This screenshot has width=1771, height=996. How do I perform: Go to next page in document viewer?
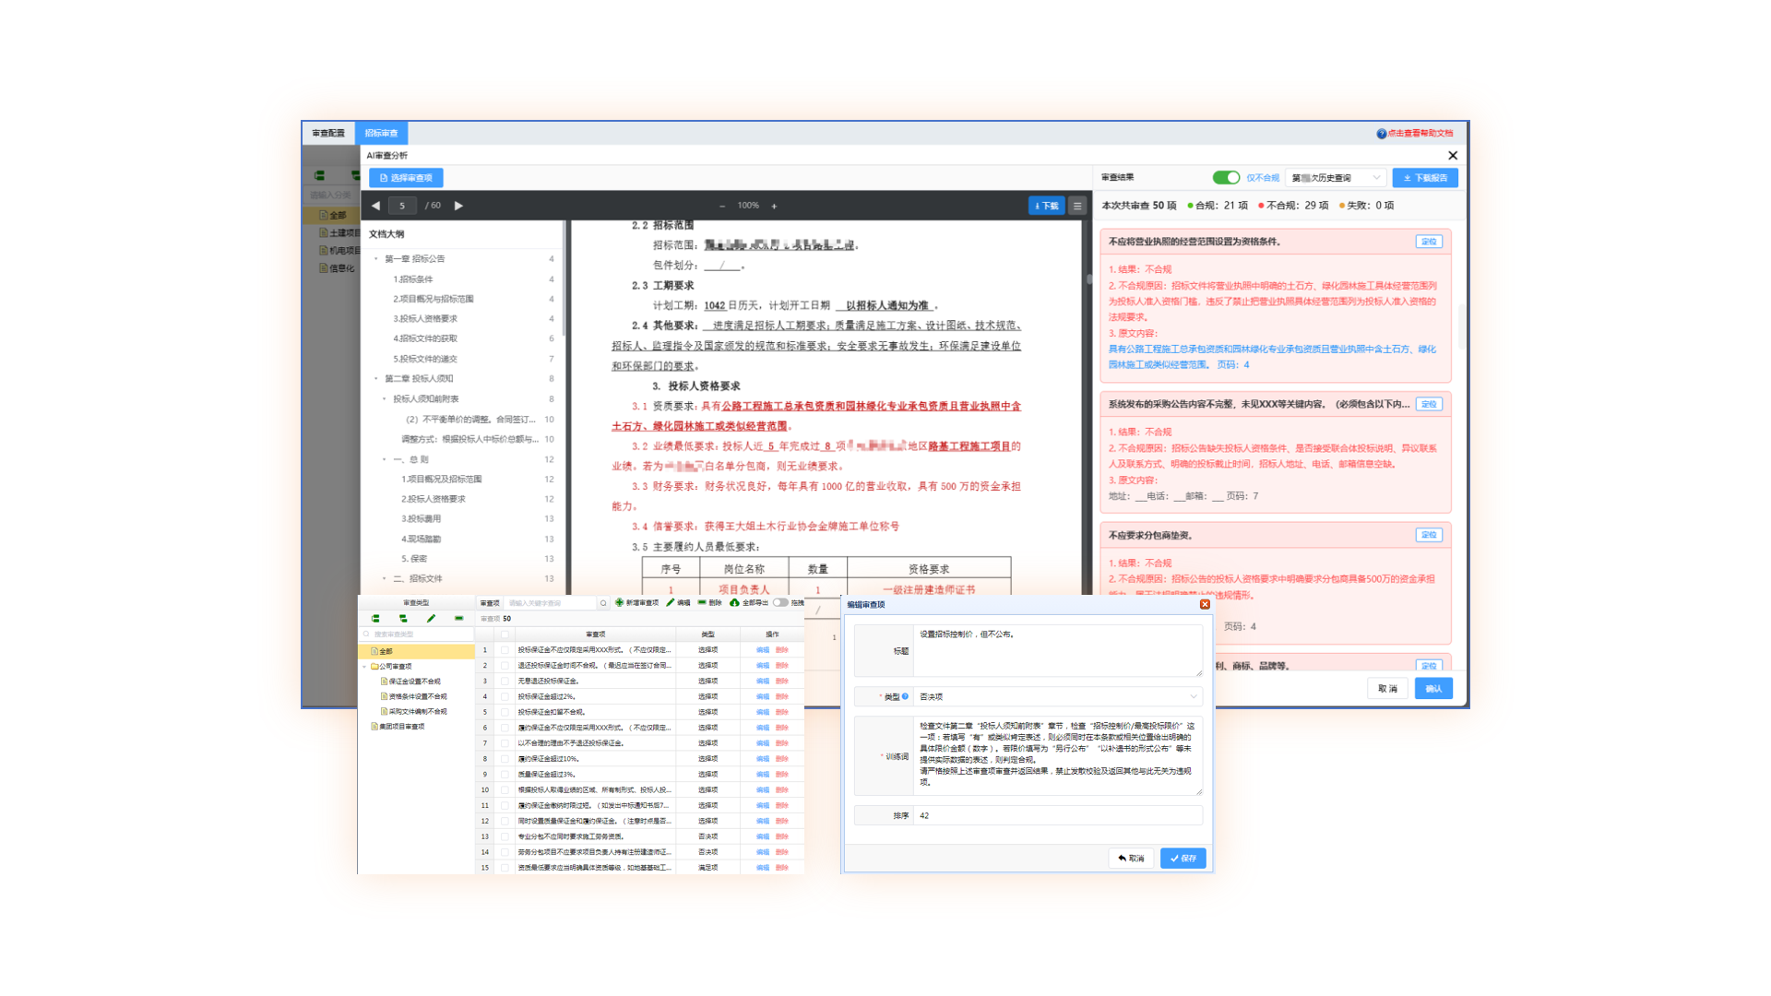coord(458,206)
